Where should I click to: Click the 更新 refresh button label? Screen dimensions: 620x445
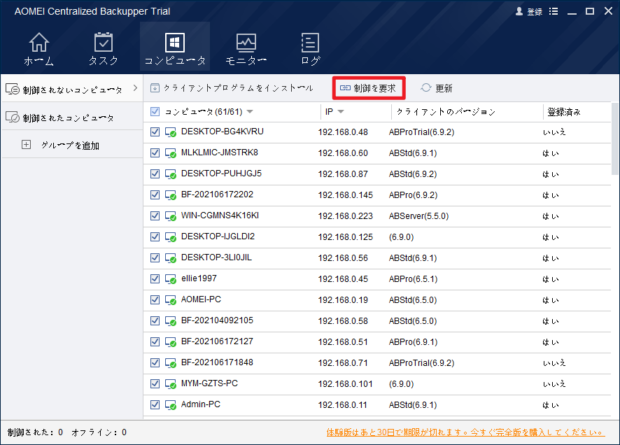pyautogui.click(x=444, y=88)
